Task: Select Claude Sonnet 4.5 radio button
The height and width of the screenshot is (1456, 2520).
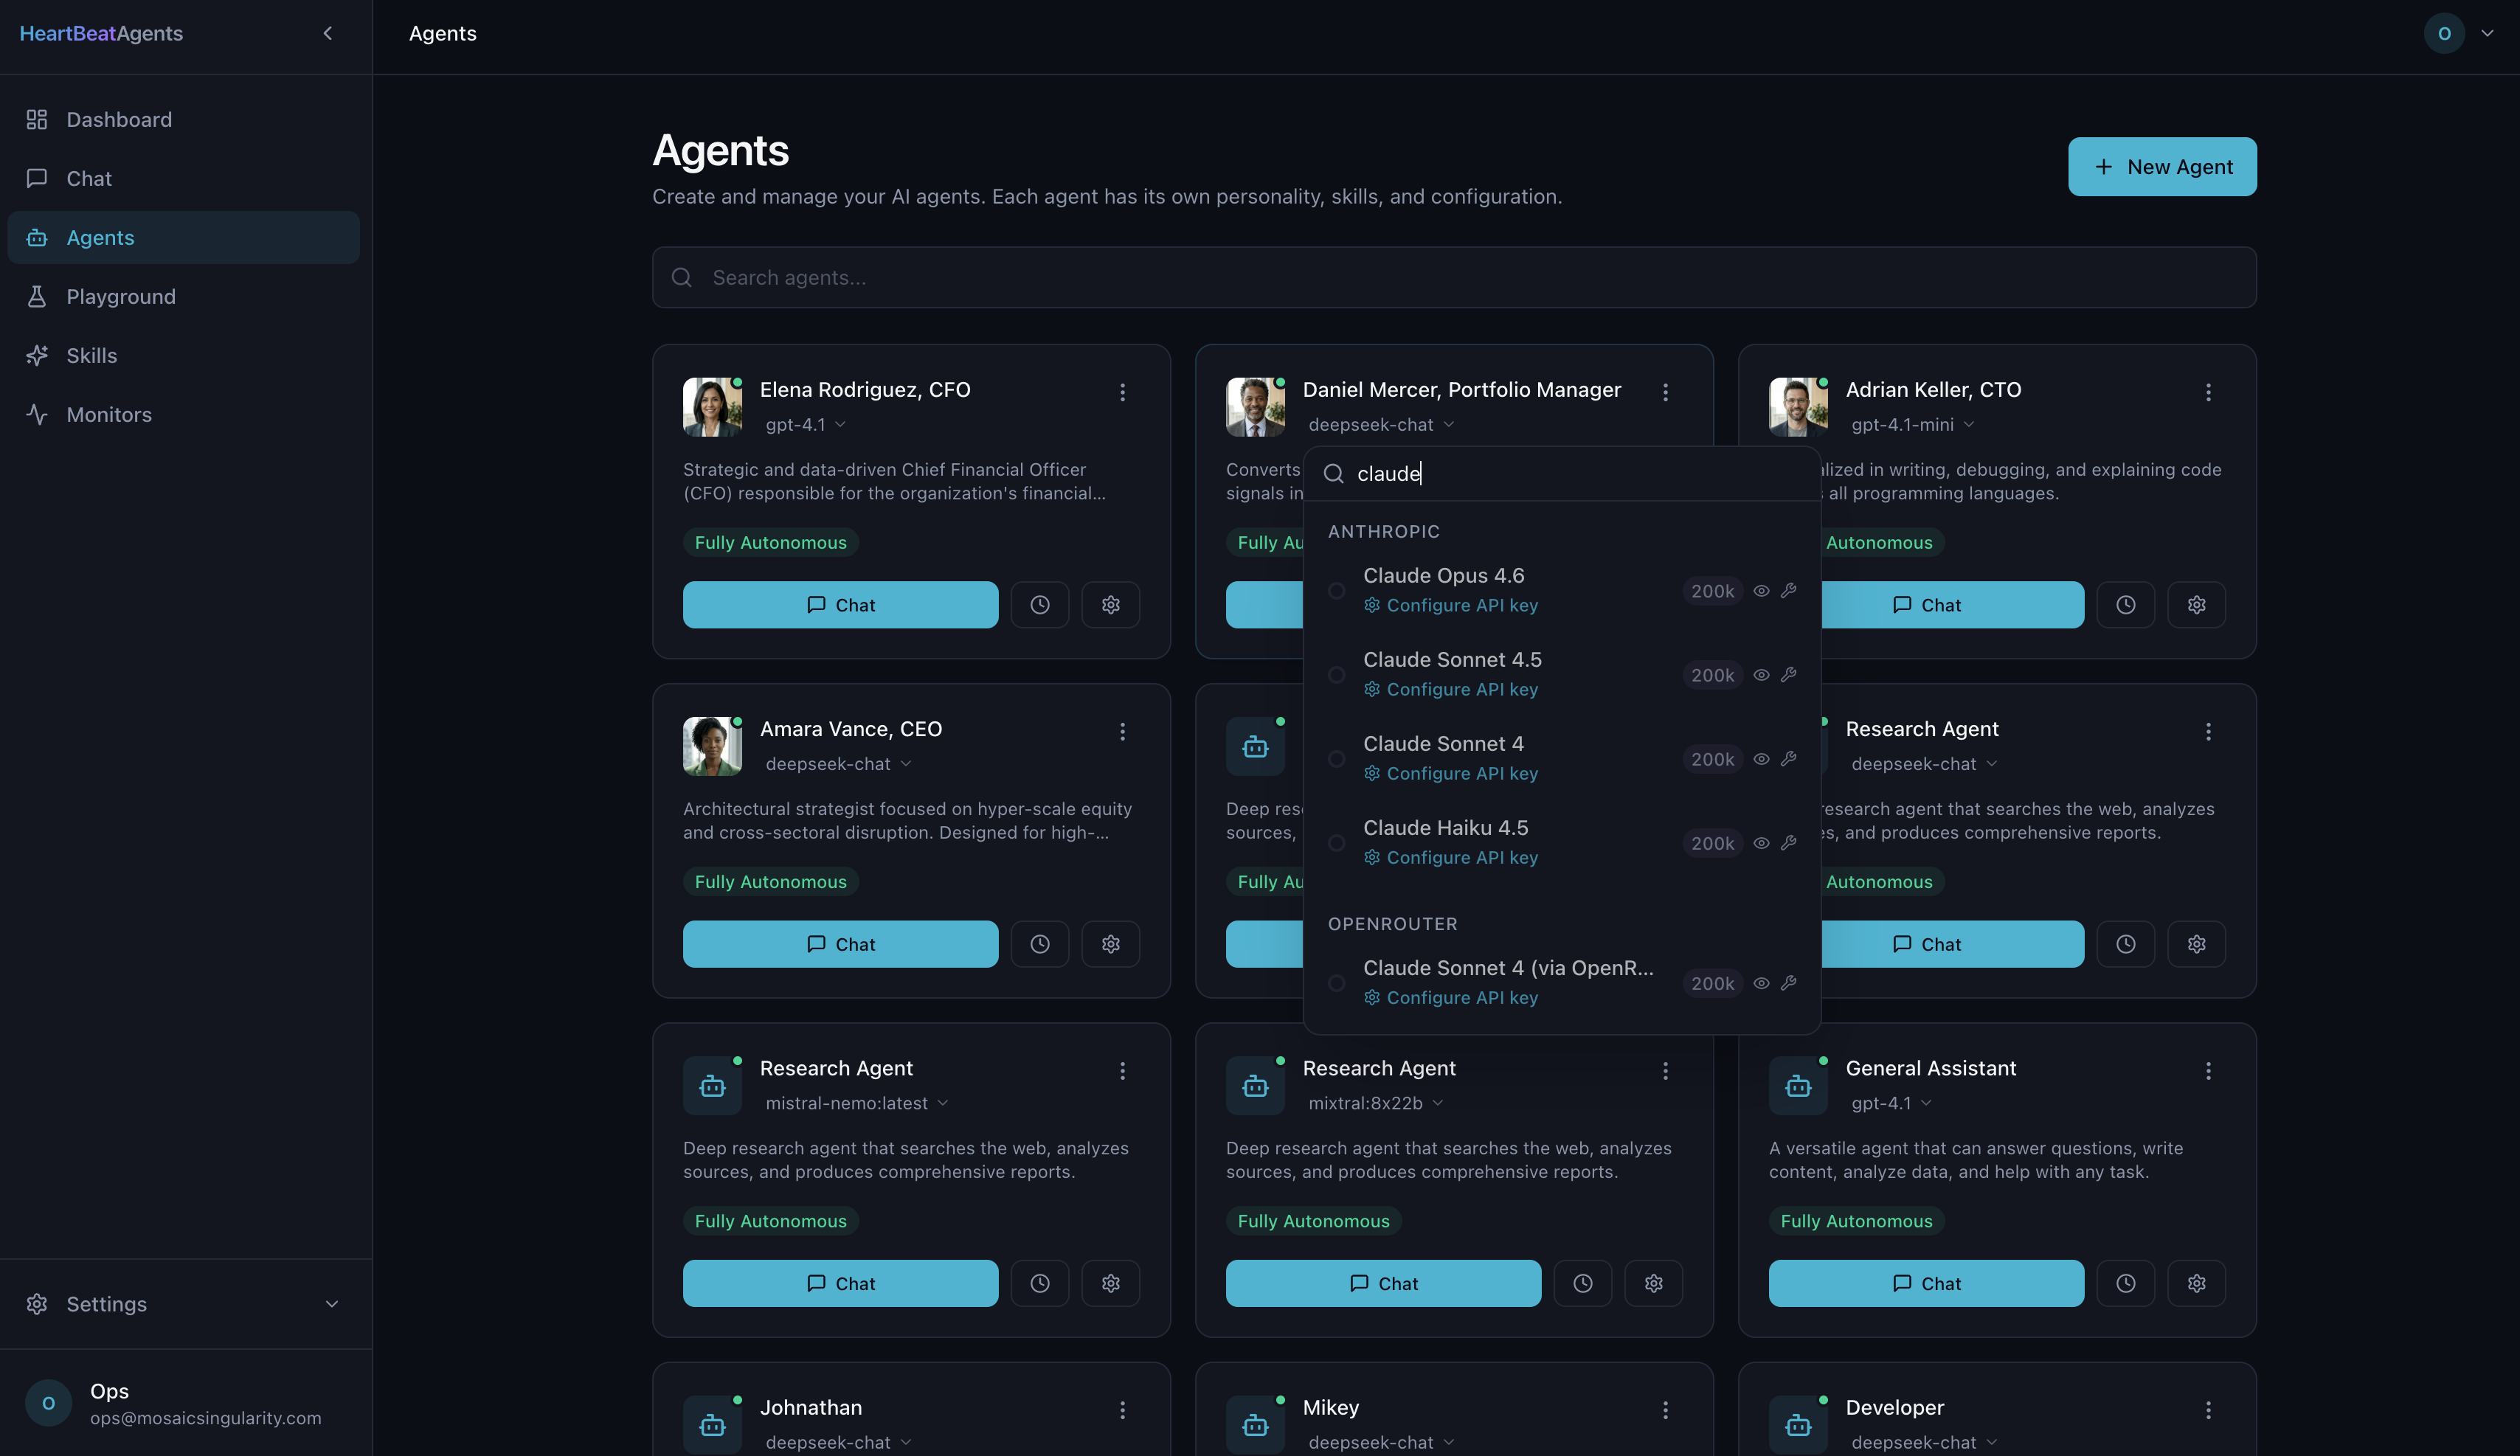Action: coord(1336,675)
